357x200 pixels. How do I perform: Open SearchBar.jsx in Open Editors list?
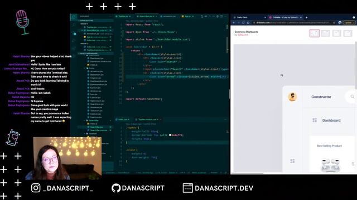point(97,31)
